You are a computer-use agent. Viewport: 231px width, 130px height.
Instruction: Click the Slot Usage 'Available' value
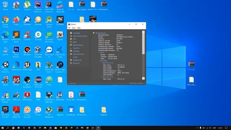[x=121, y=67]
